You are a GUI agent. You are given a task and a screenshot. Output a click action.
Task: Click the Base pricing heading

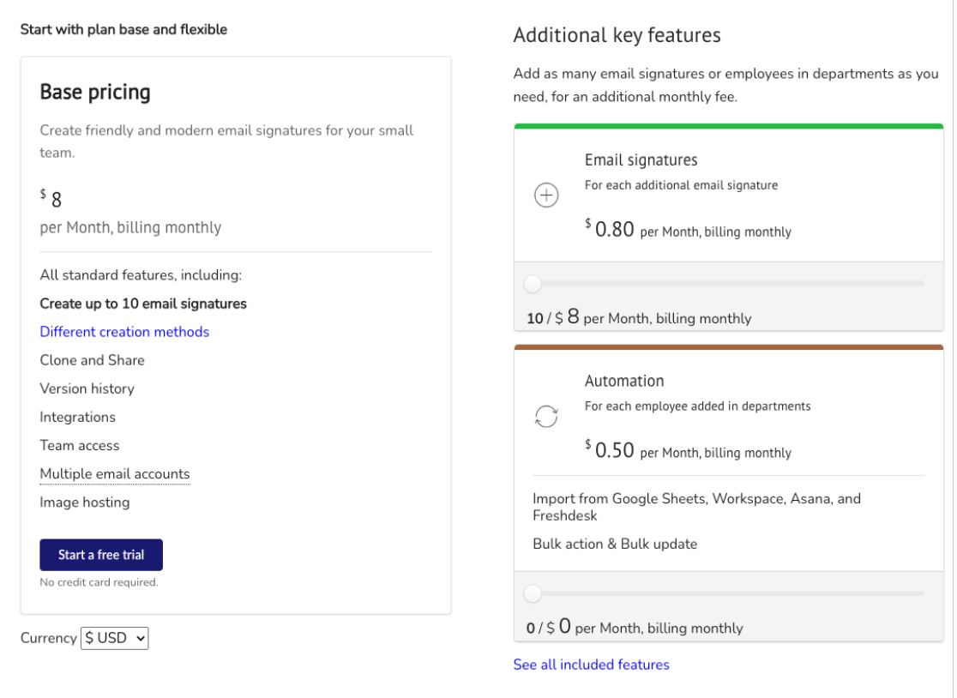[95, 92]
